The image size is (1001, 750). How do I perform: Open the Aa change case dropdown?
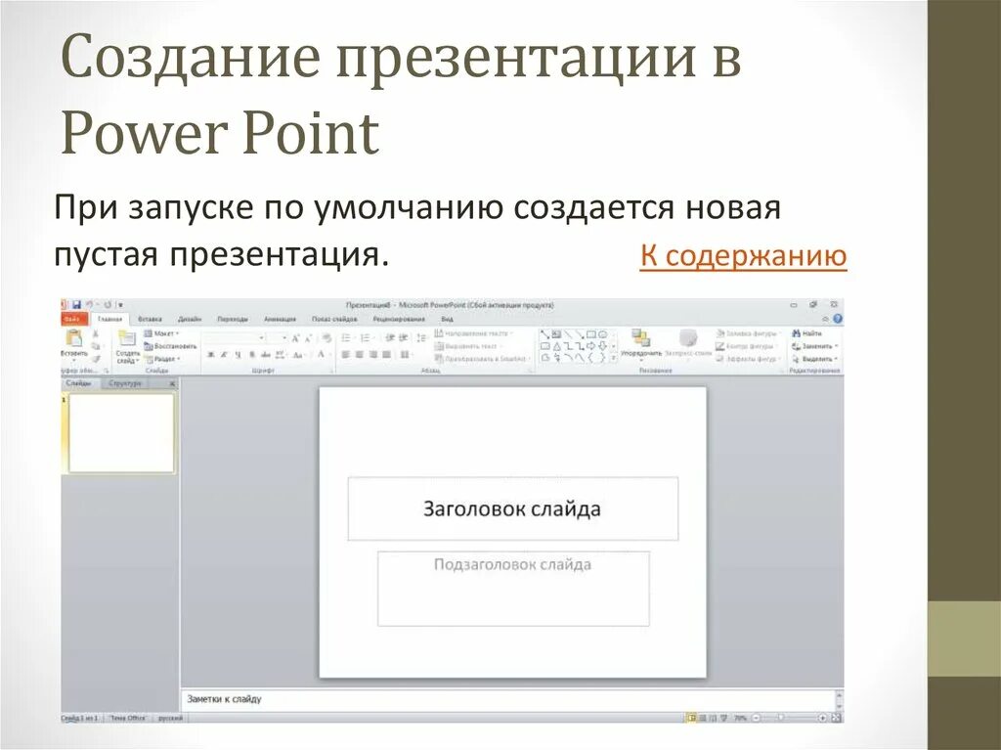(298, 355)
